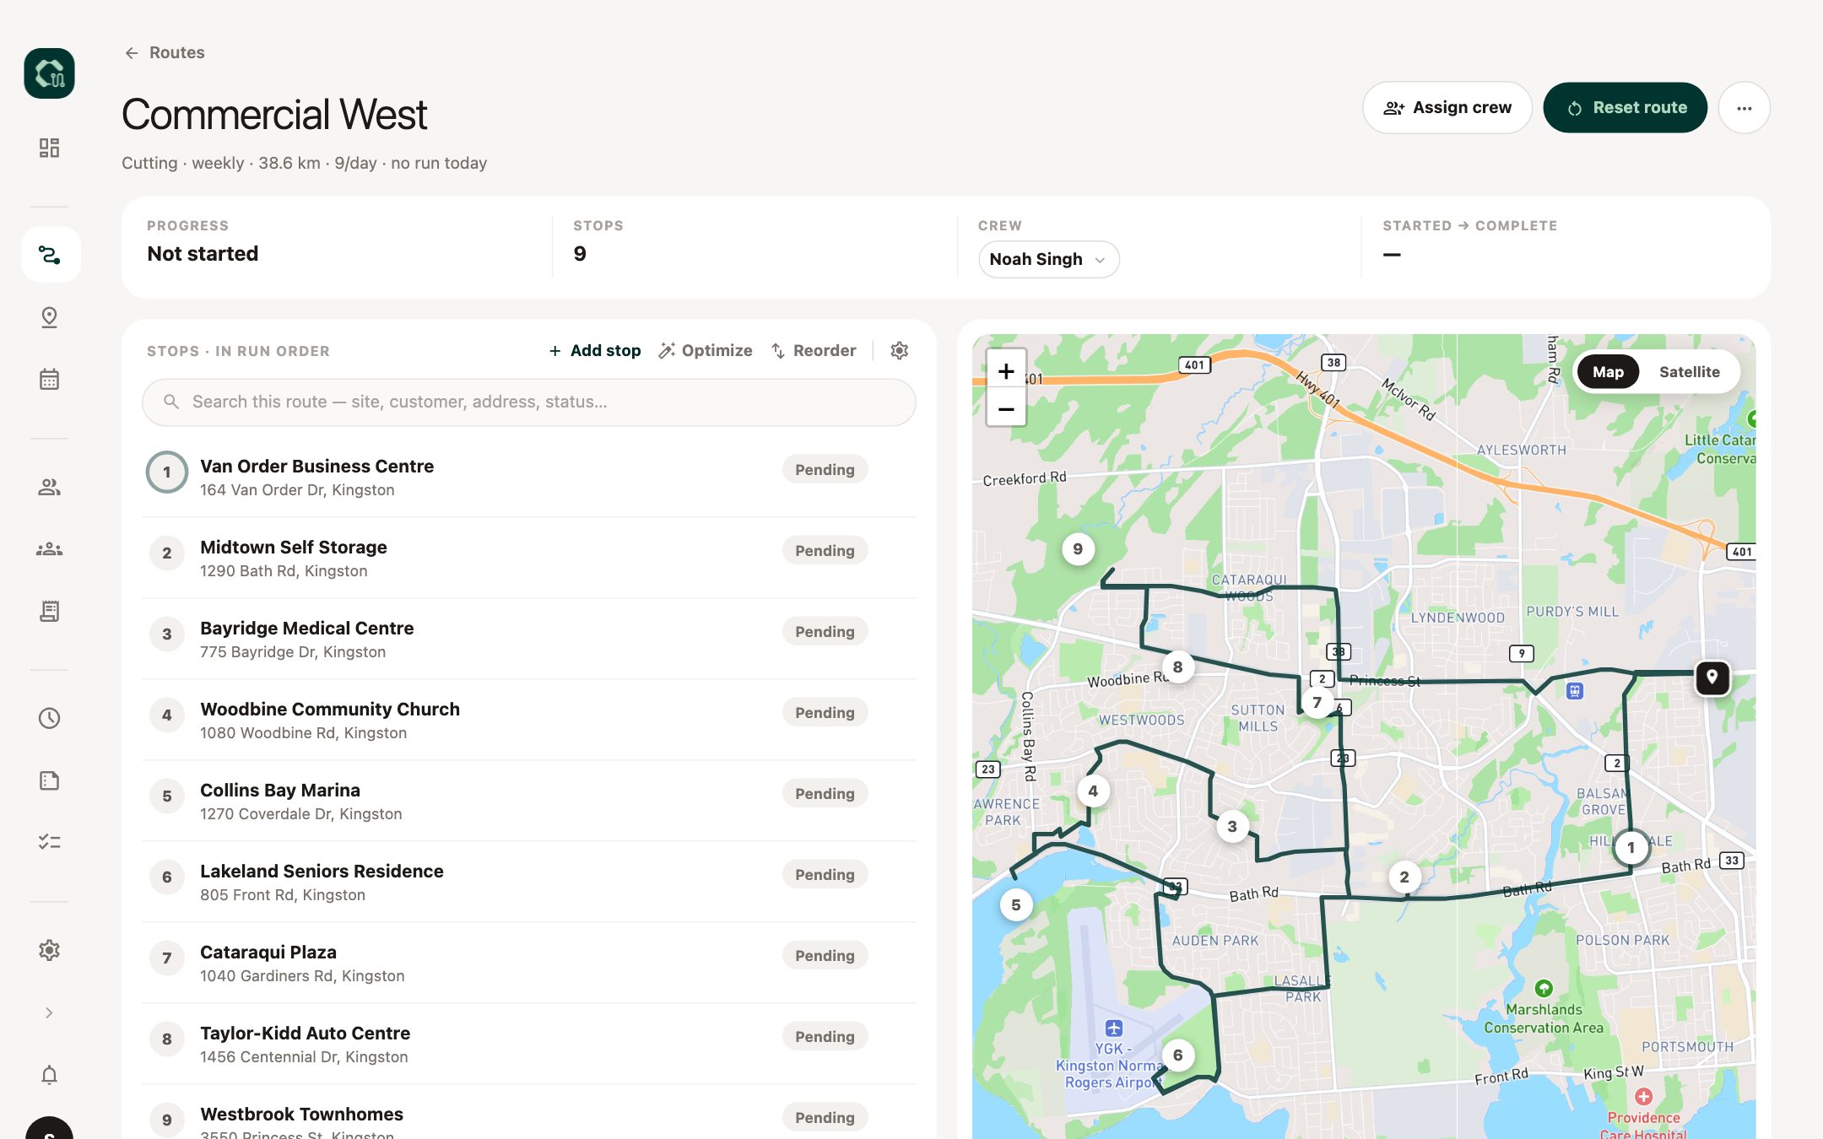Open the customers people sidebar icon

pyautogui.click(x=49, y=487)
